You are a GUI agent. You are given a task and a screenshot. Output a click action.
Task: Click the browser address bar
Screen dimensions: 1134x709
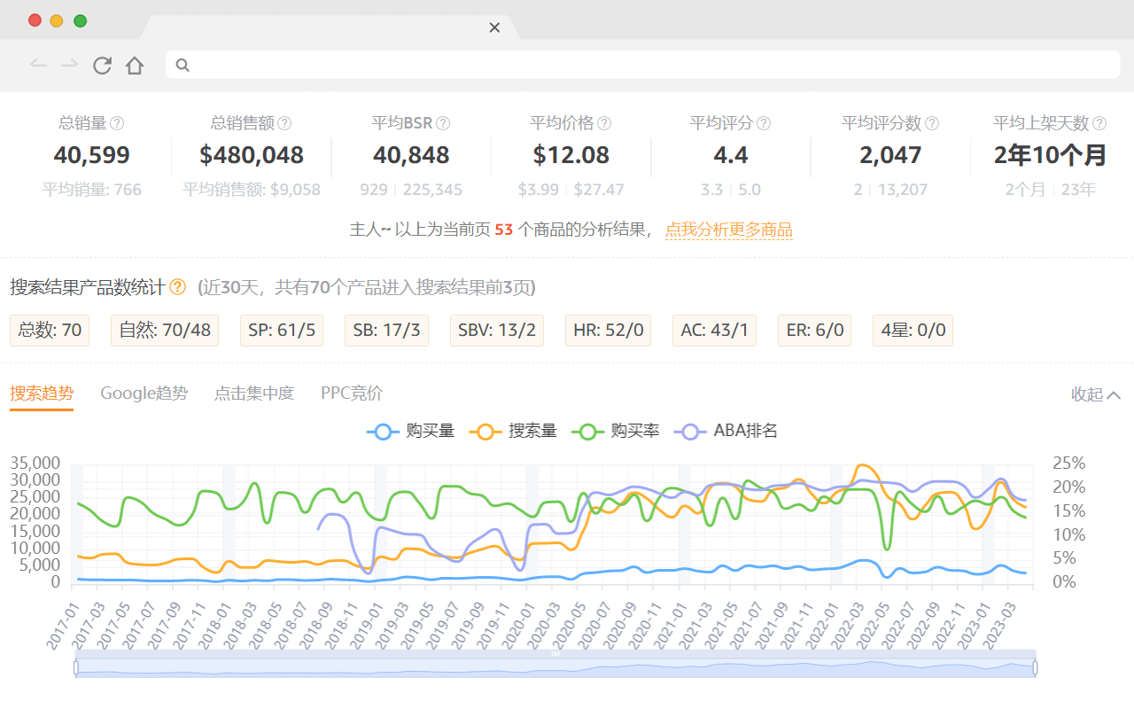642,65
